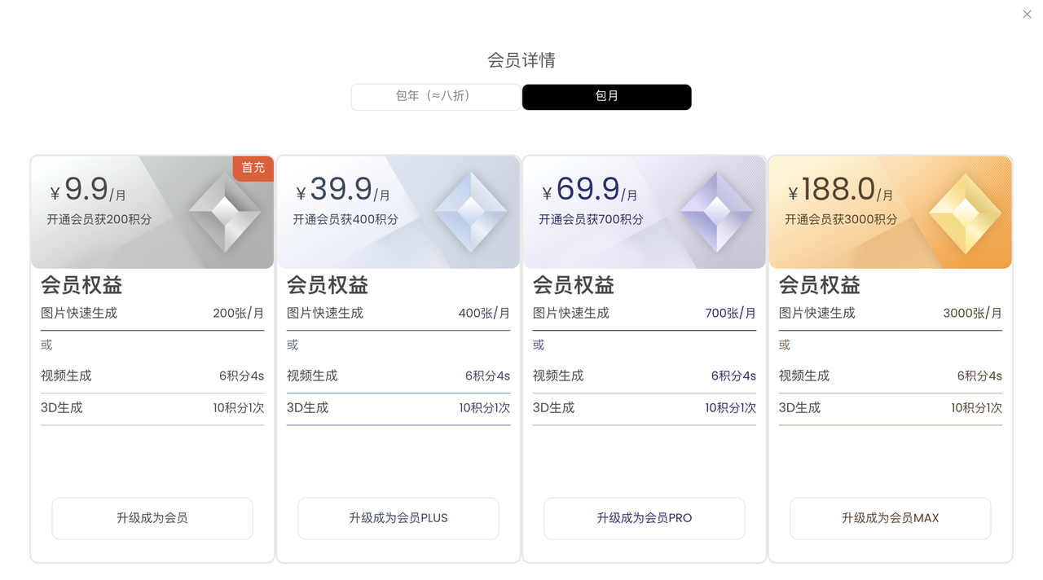Click the purple diamond icon on ¥69.9 card
This screenshot has width=1043, height=580.
[x=717, y=212]
